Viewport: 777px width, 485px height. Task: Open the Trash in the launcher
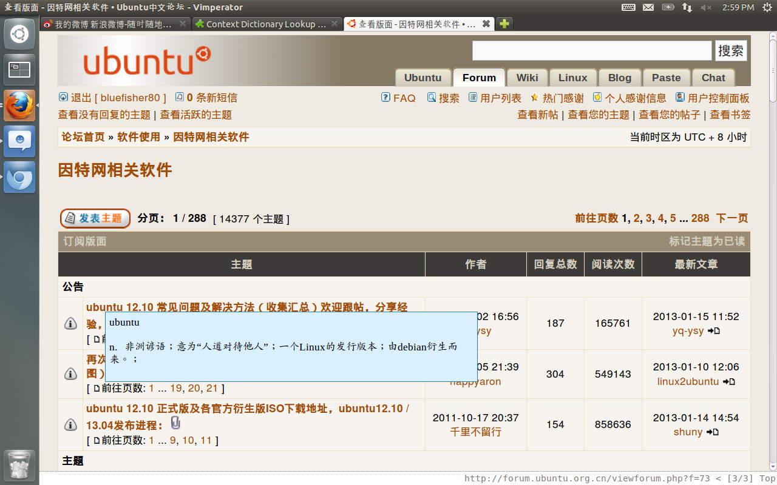[19, 465]
